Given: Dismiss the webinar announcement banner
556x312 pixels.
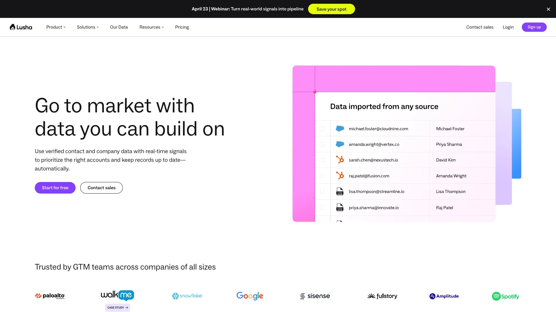Looking at the screenshot, I should coord(548,9).
